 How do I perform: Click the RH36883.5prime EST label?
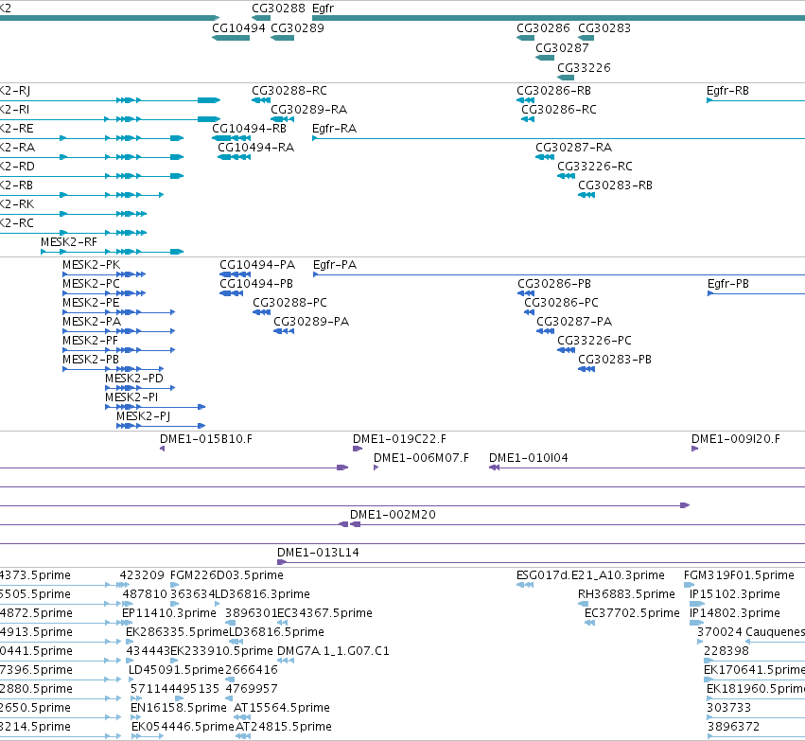626,593
